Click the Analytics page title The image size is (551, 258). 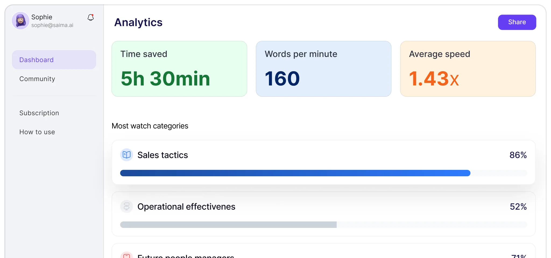point(138,22)
